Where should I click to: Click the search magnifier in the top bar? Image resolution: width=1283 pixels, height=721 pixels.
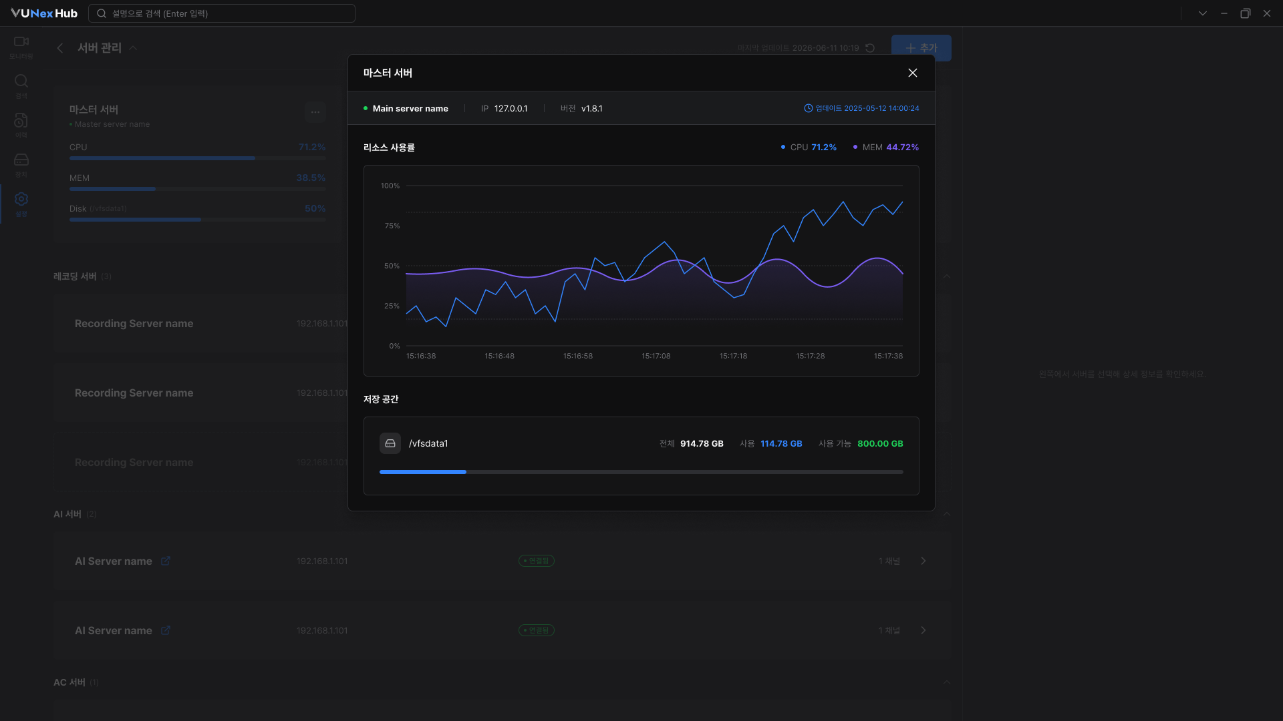(x=102, y=13)
